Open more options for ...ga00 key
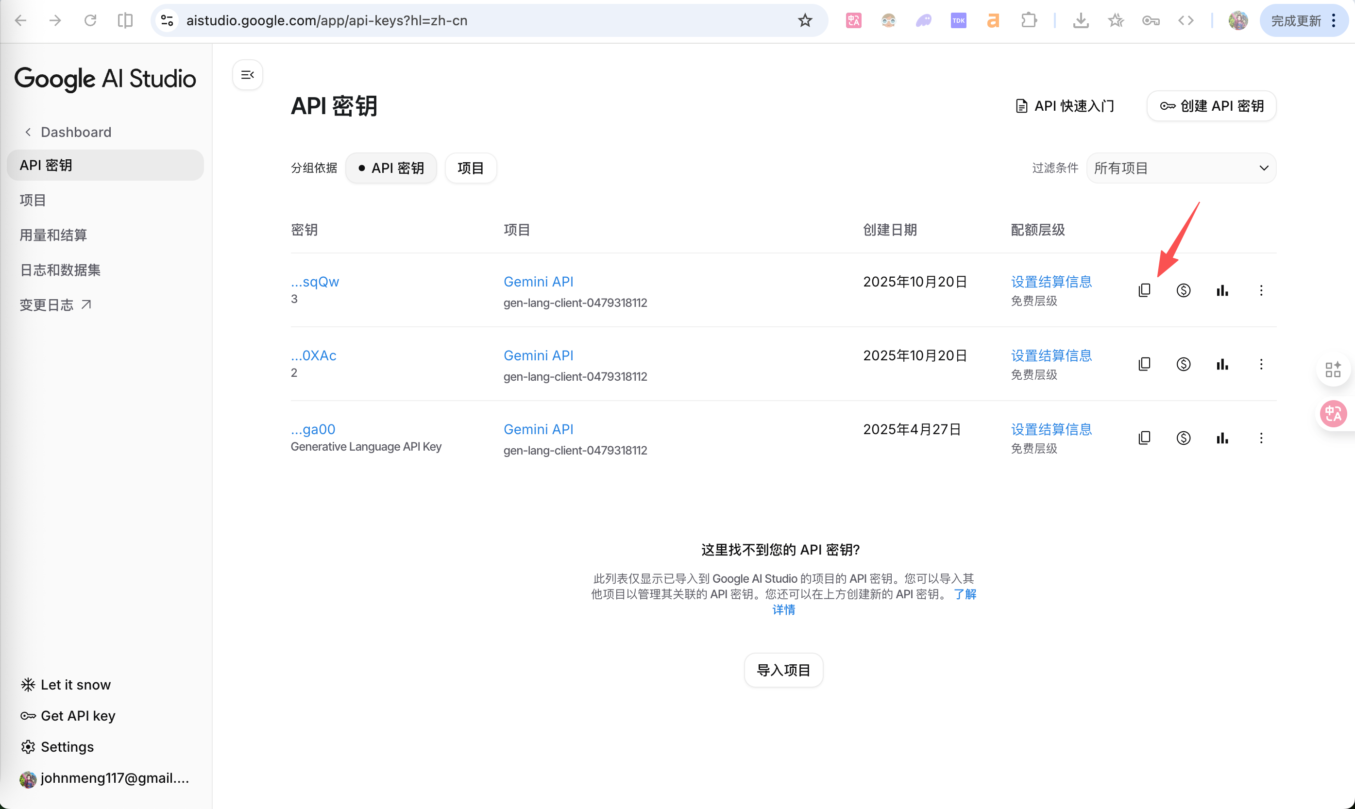The image size is (1355, 809). tap(1261, 438)
